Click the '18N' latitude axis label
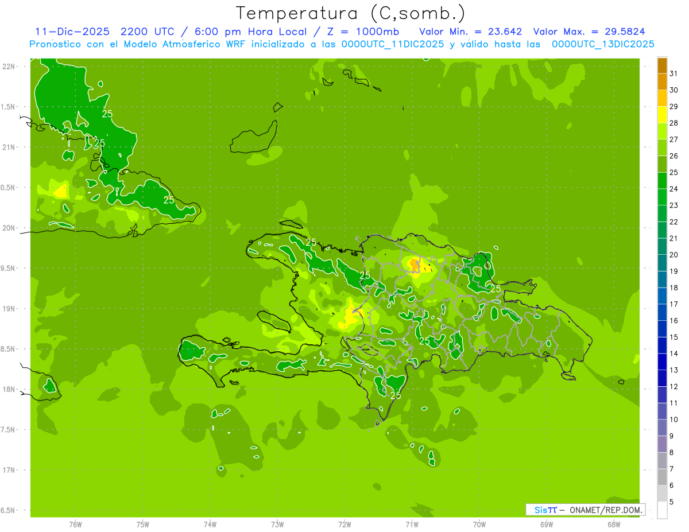Viewport: 689px width, 532px height. [9, 389]
